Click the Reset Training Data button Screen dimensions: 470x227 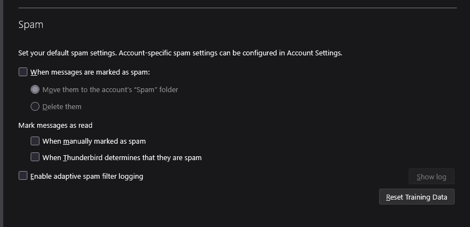pos(416,197)
